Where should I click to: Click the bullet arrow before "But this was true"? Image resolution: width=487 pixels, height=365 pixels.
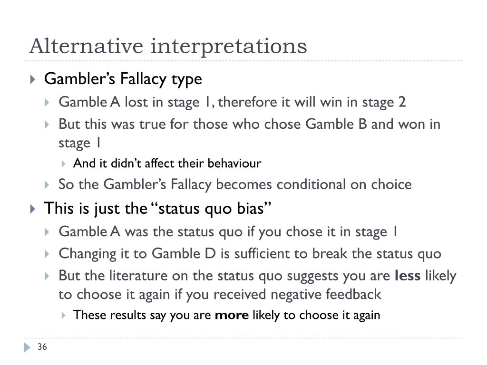click(47, 125)
